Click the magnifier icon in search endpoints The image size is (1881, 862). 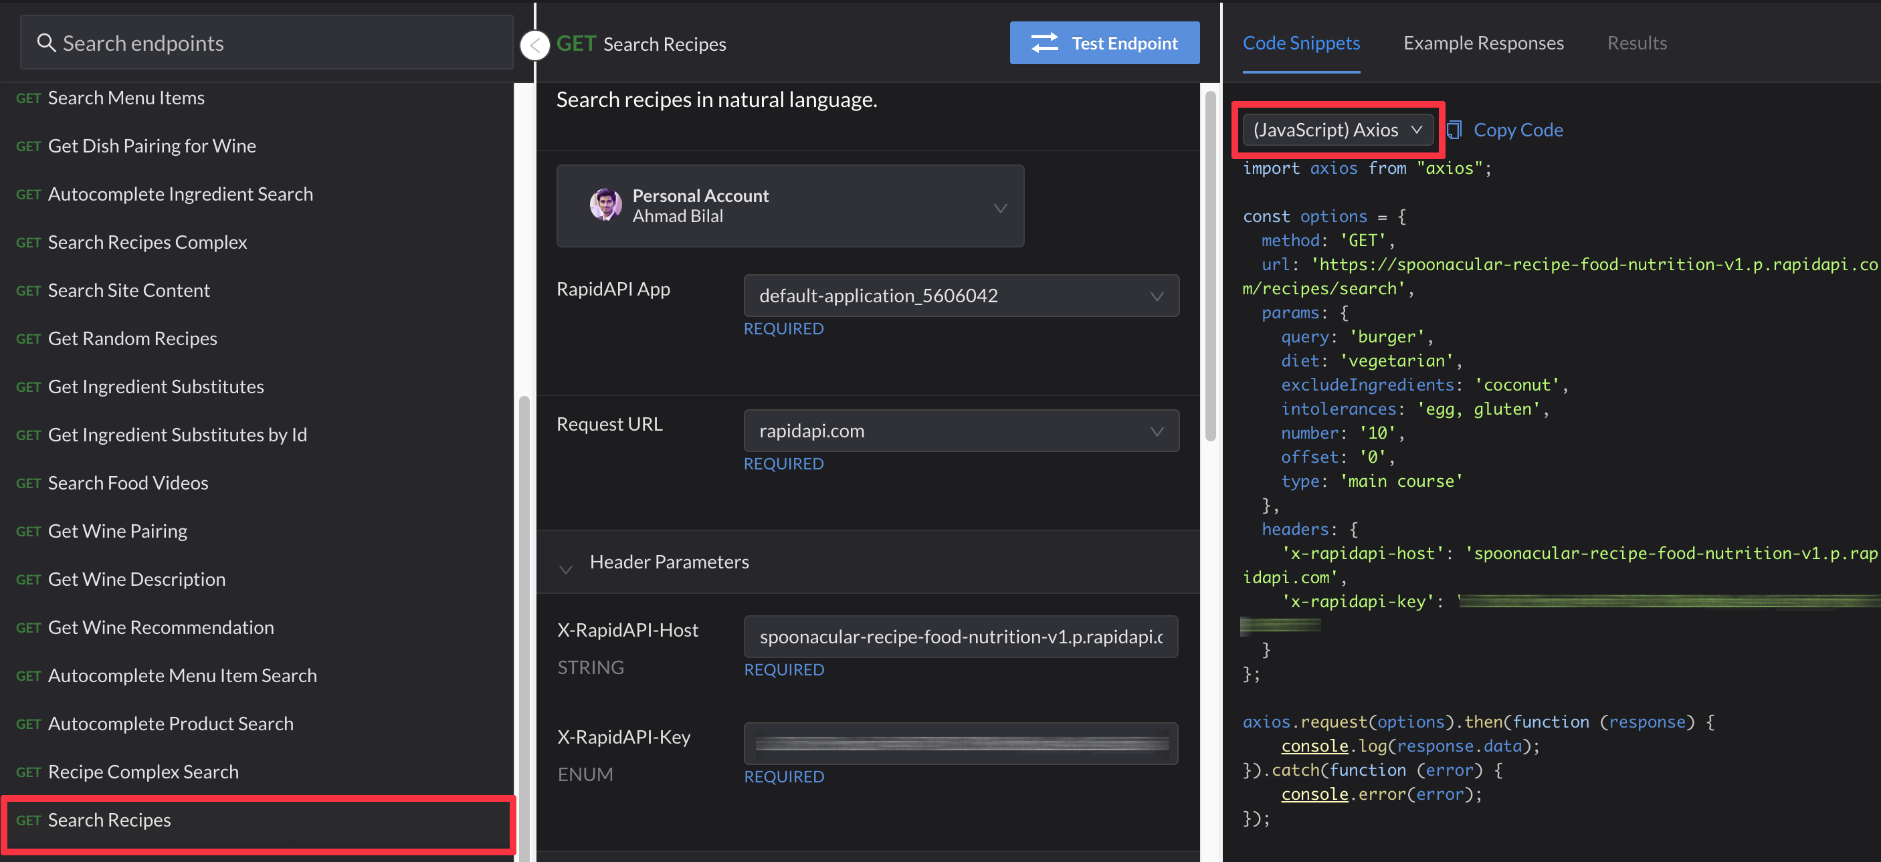click(x=46, y=43)
